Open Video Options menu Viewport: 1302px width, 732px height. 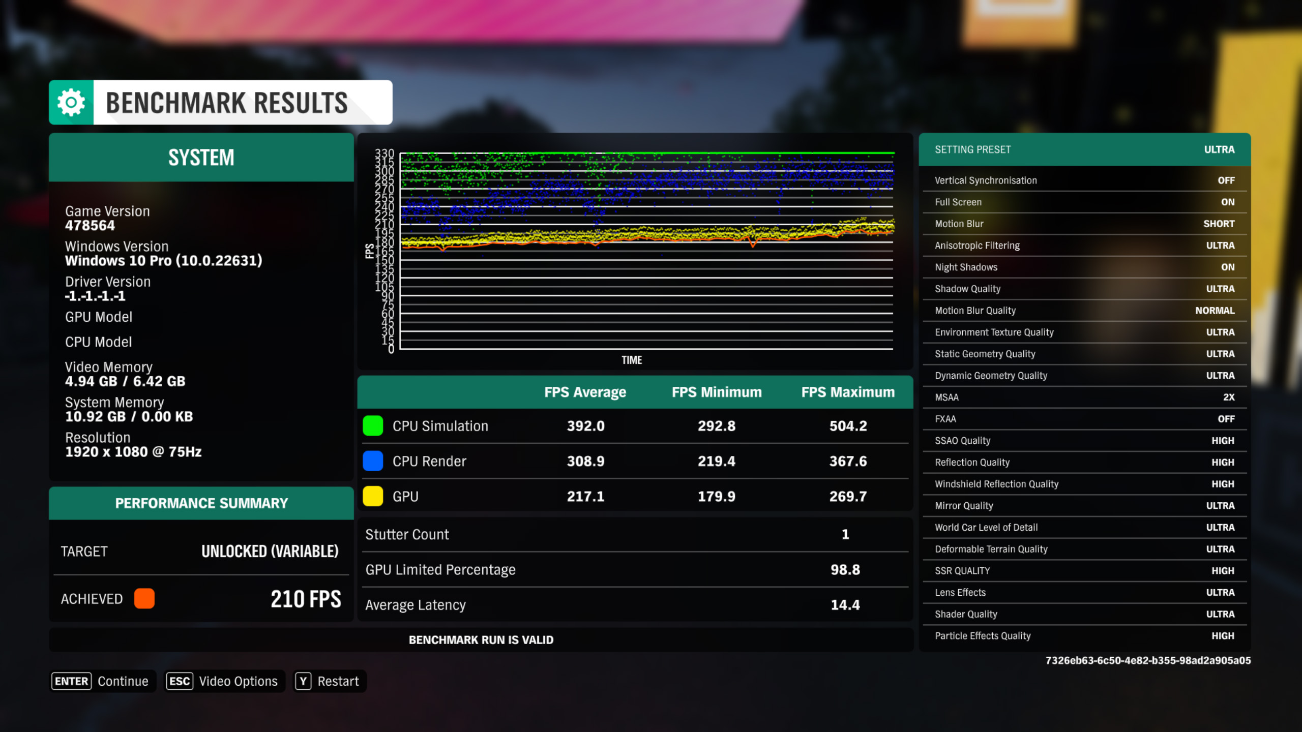(x=222, y=681)
